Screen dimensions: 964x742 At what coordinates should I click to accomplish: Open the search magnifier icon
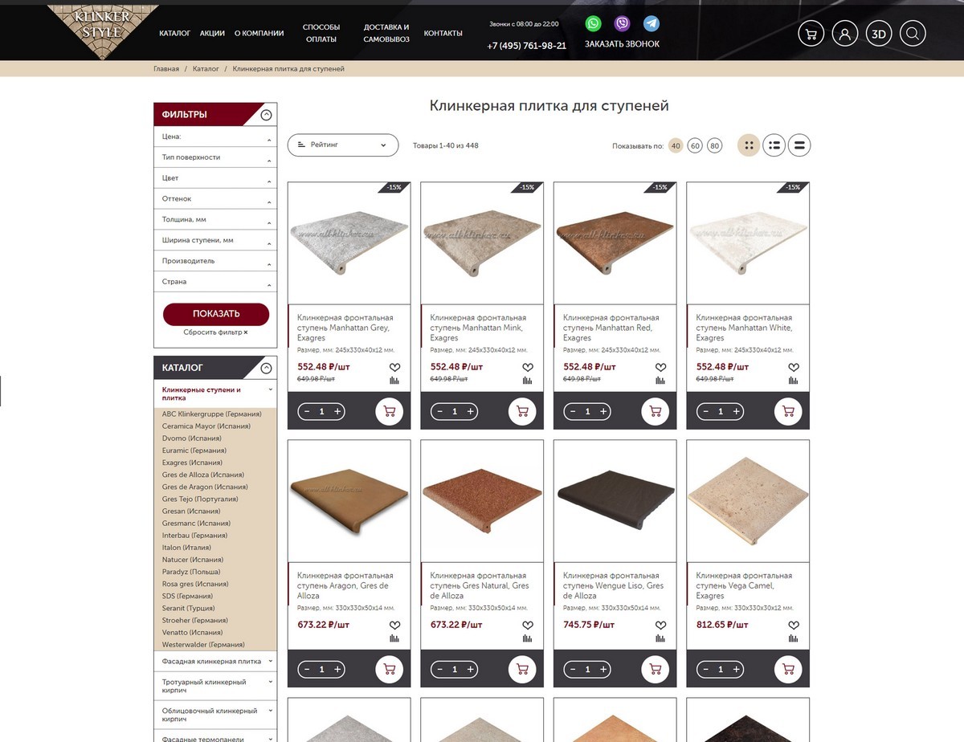coord(913,34)
